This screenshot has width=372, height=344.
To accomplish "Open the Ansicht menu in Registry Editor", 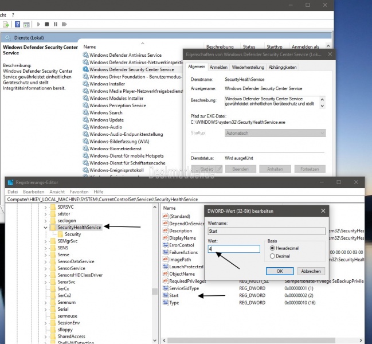I will coord(57,191).
